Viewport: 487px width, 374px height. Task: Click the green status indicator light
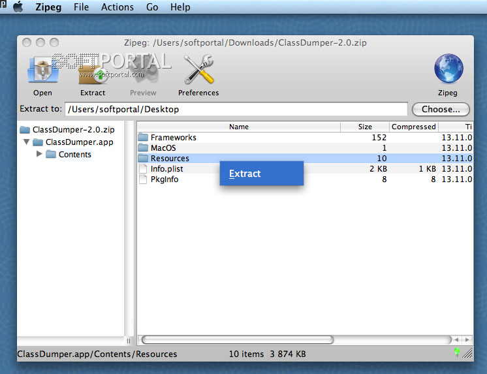coord(456,352)
